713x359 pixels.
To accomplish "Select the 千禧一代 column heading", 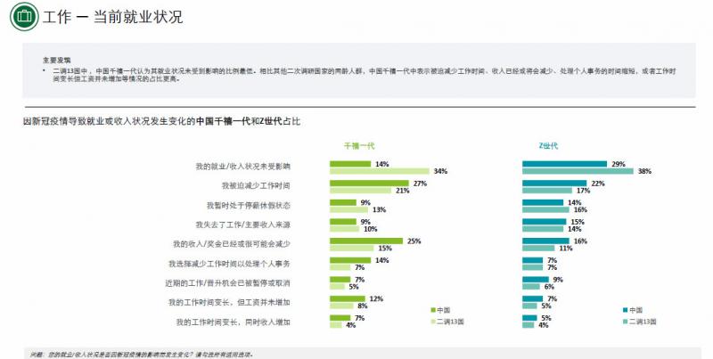I will pyautogui.click(x=359, y=146).
